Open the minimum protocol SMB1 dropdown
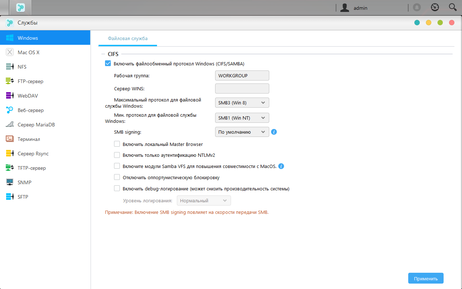Image resolution: width=462 pixels, height=289 pixels. [x=242, y=118]
